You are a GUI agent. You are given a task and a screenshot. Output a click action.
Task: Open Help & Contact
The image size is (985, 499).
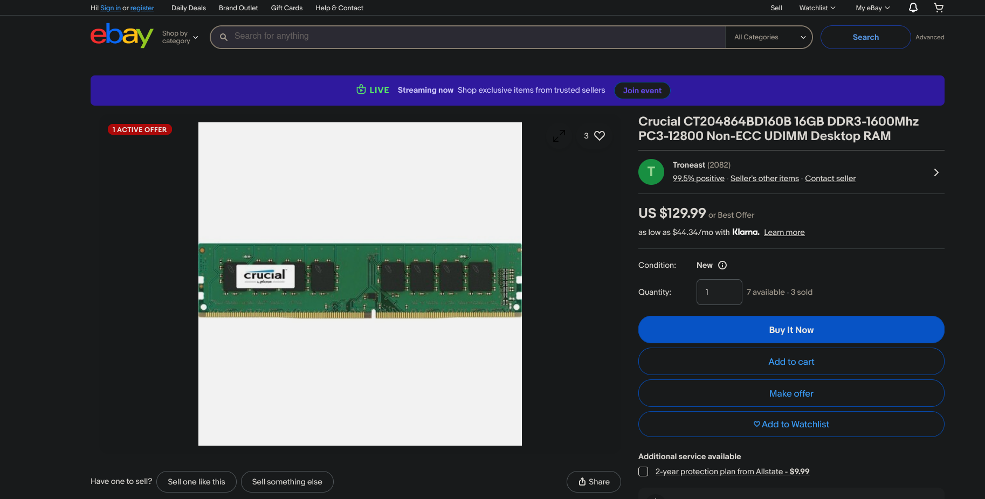point(340,8)
